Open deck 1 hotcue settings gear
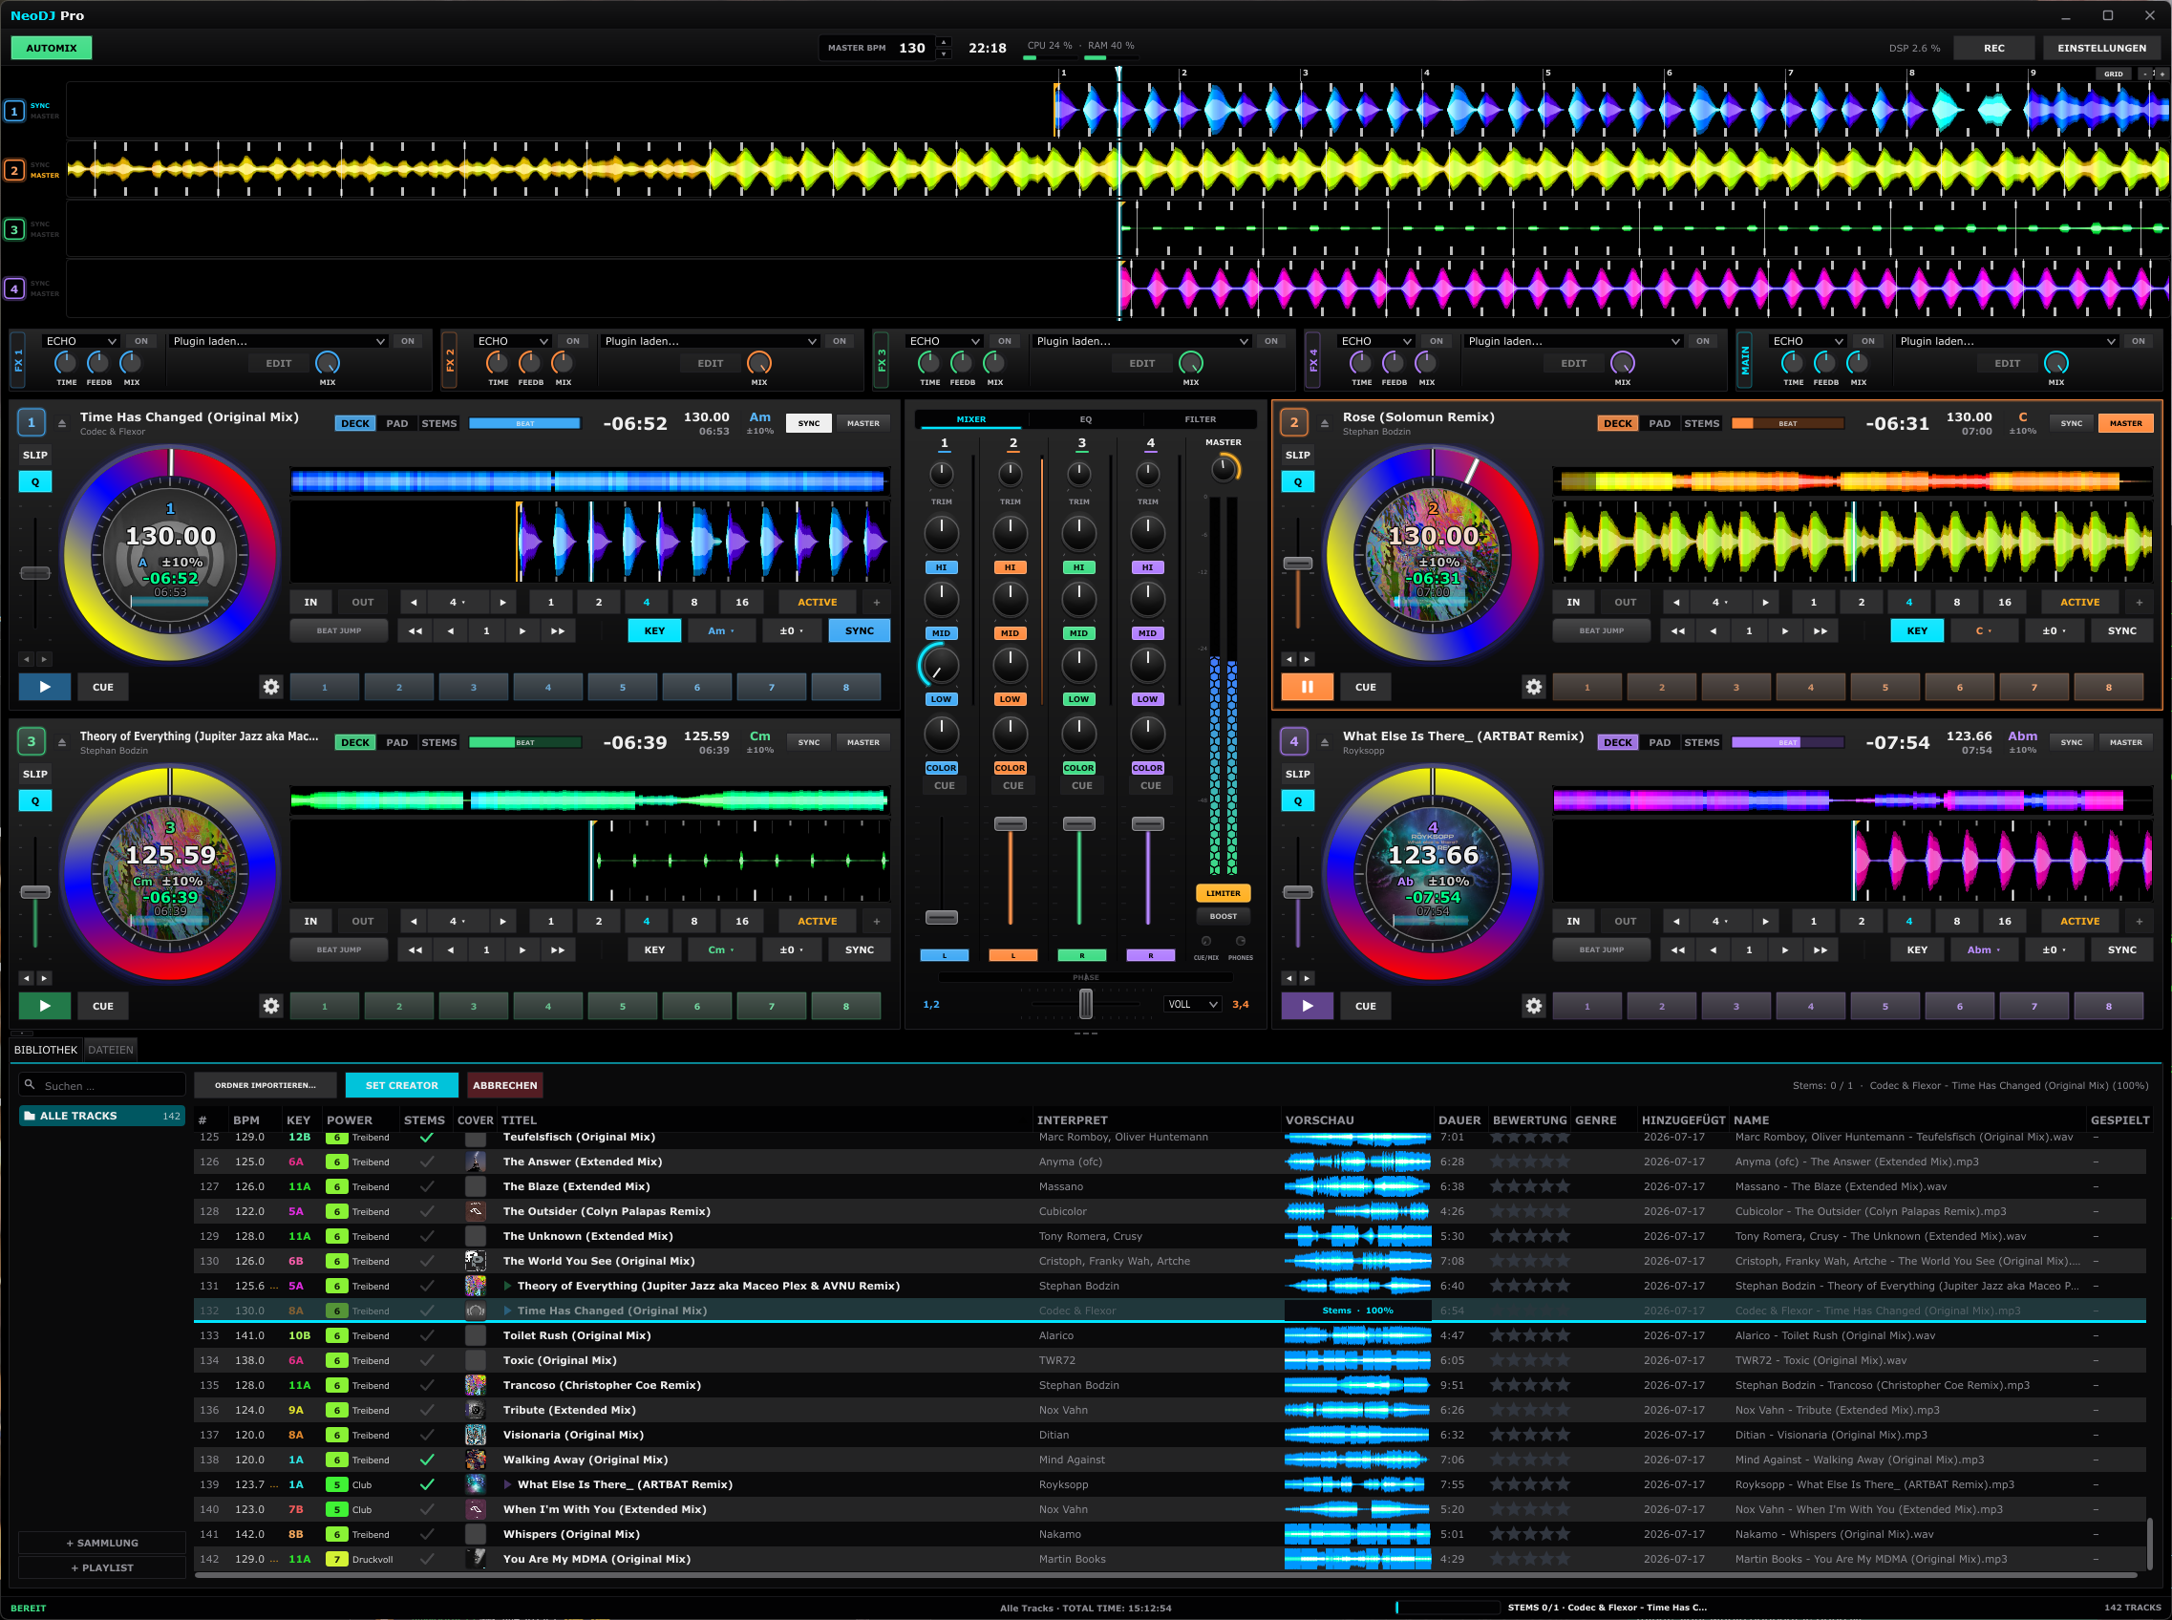Image resolution: width=2172 pixels, height=1620 pixels. pos(271,688)
